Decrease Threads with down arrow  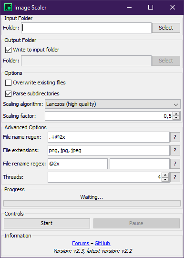[x=165, y=179]
